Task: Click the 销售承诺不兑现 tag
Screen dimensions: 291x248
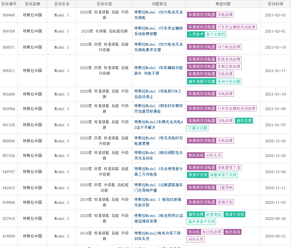Action: (x=223, y=175)
